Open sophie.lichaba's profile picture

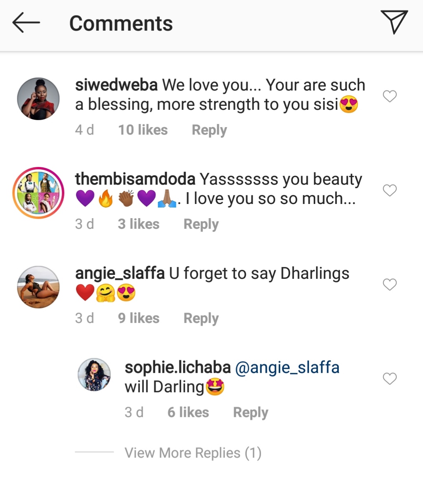94,374
